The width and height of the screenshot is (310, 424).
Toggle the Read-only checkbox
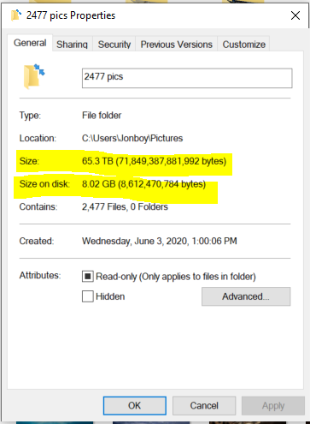click(x=88, y=277)
